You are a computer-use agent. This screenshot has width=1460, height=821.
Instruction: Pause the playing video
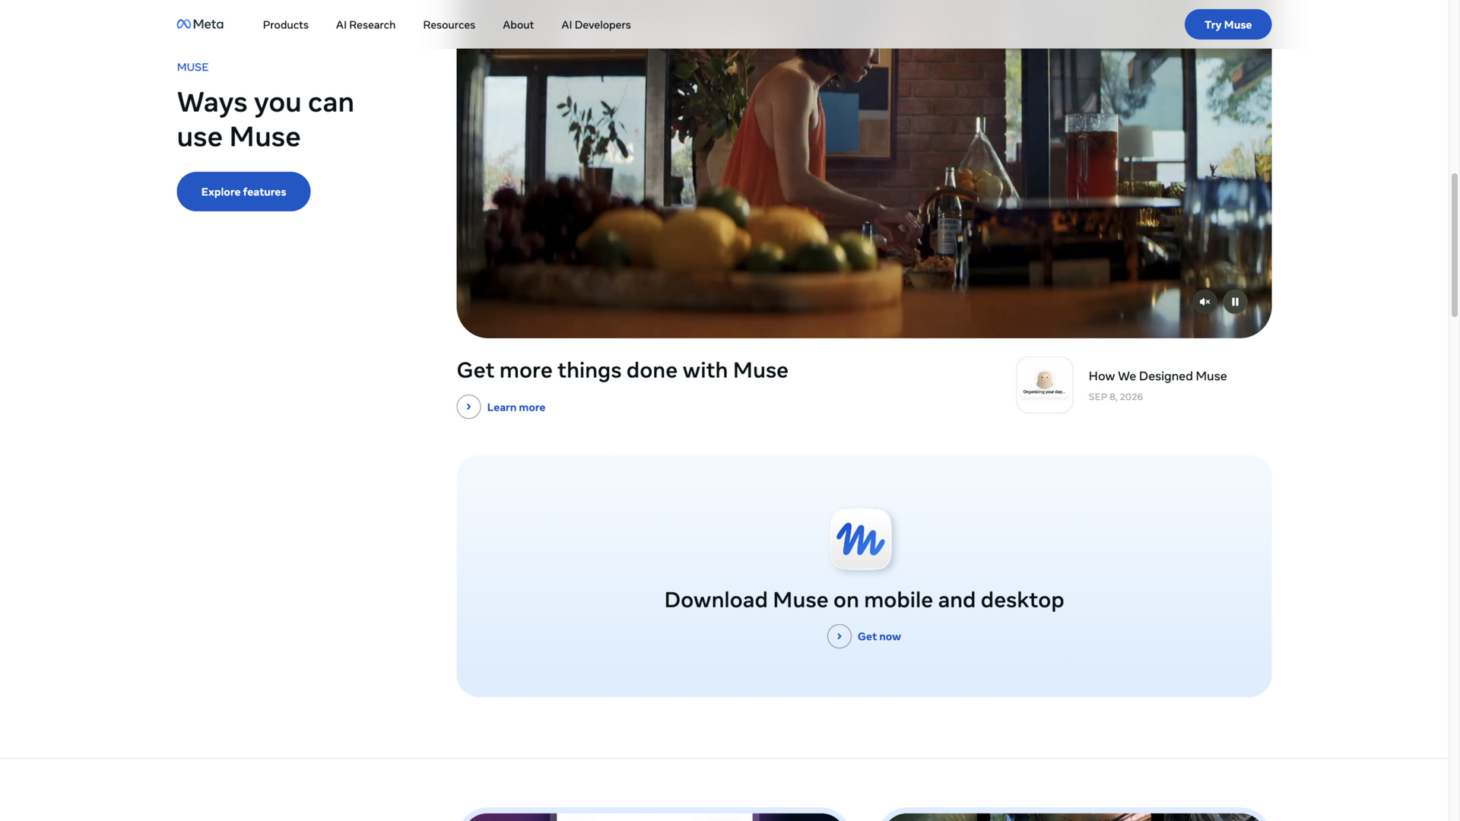[1235, 302]
